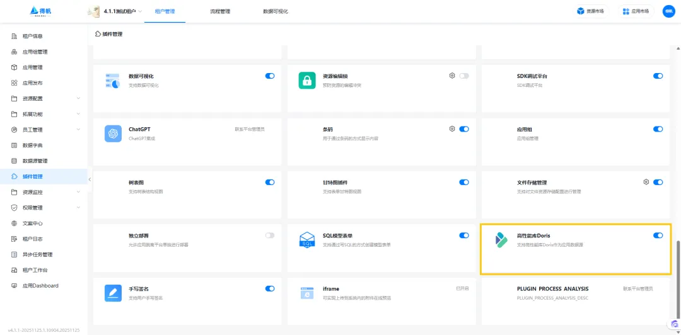
Task: Click the ChatGPT plugin logo icon
Action: click(113, 133)
